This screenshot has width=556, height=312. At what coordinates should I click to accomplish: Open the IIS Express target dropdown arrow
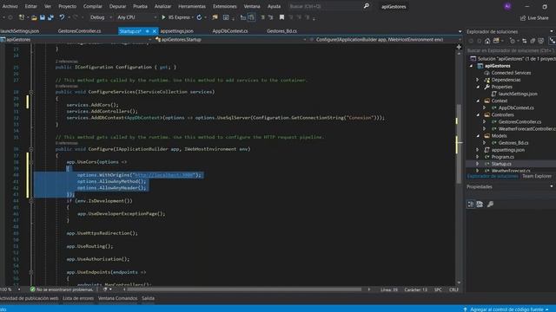tap(193, 17)
